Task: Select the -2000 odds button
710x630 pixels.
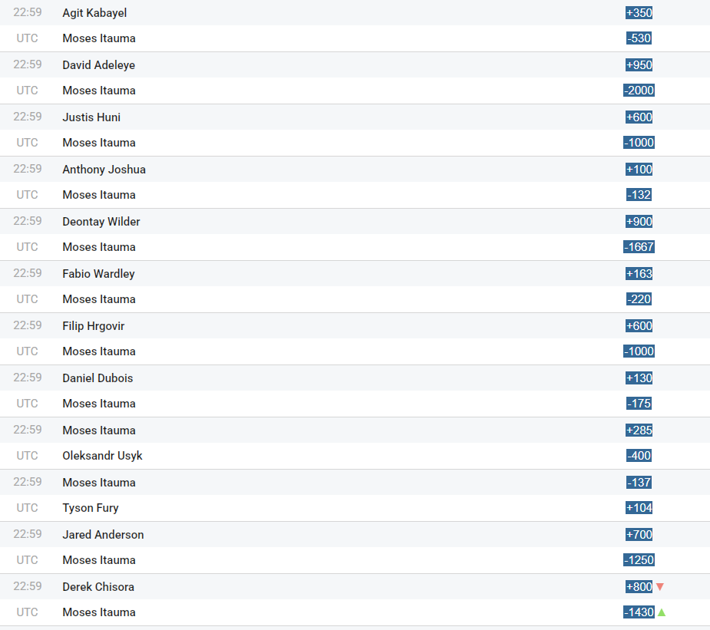Action: [x=639, y=91]
